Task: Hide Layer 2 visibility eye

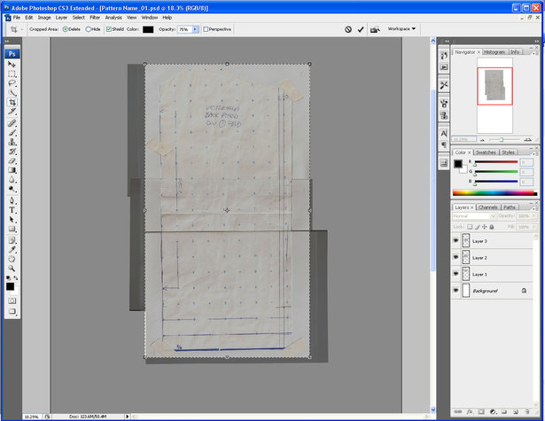Action: coord(455,257)
